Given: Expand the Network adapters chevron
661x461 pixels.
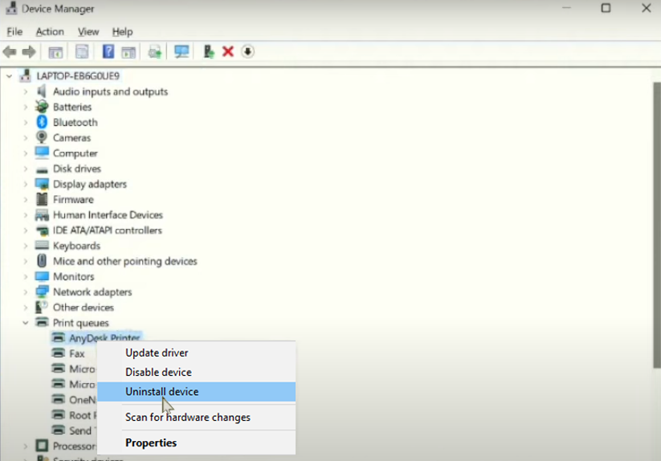Looking at the screenshot, I should coord(25,292).
